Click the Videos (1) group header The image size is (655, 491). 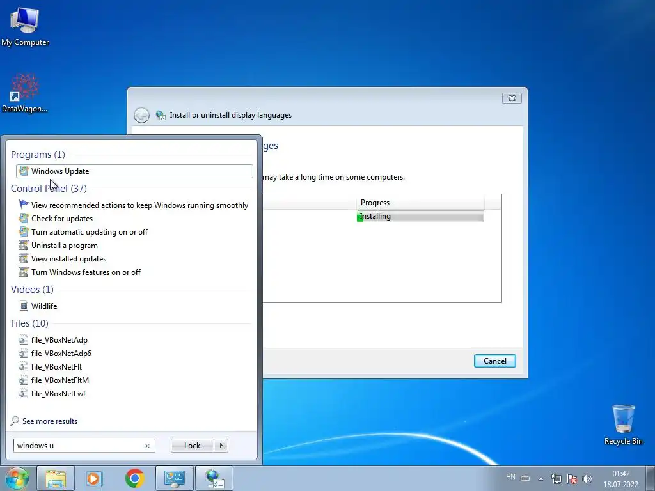(x=32, y=290)
